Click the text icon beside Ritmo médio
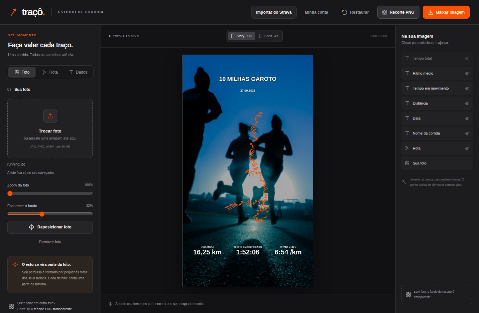Screen dimensions: 479x313 click(x=407, y=73)
